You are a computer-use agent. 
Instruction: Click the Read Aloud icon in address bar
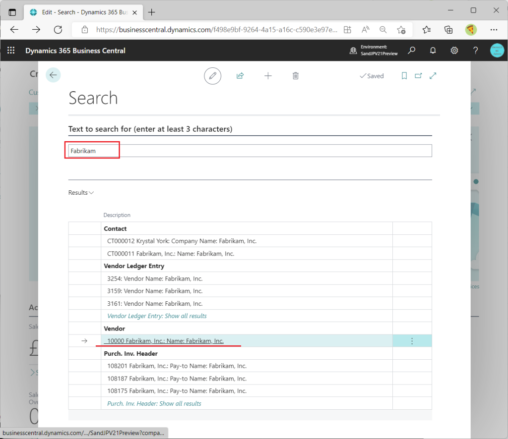366,30
